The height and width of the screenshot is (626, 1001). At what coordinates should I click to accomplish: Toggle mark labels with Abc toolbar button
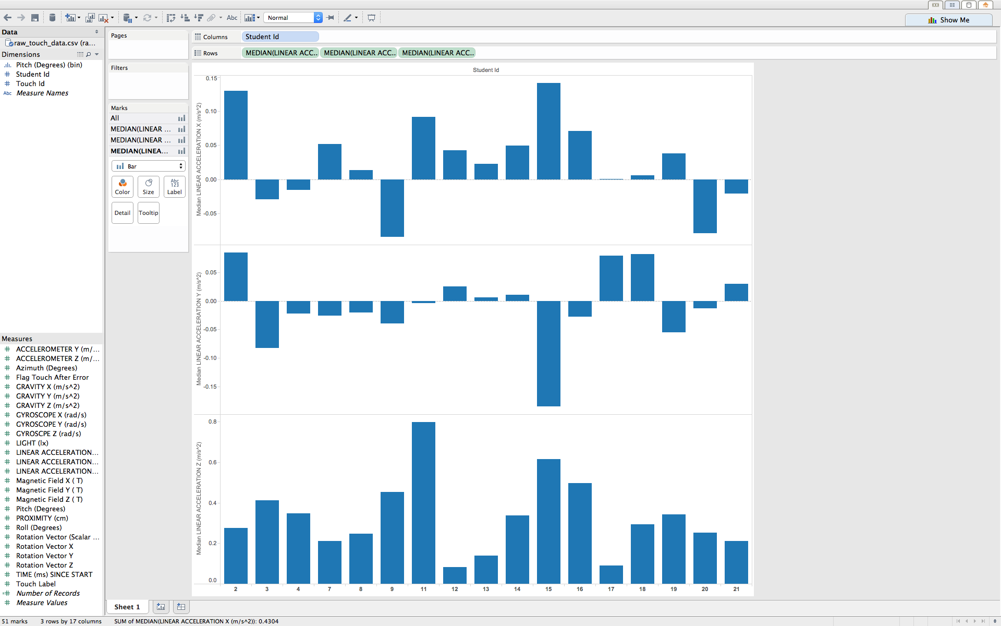click(x=232, y=18)
